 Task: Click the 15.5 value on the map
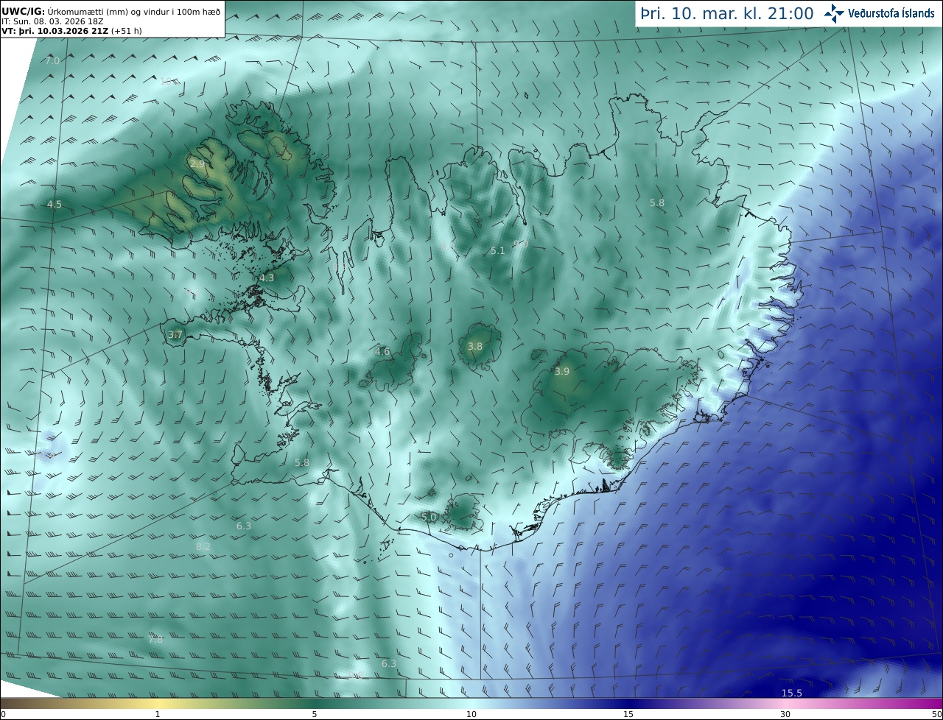792,693
